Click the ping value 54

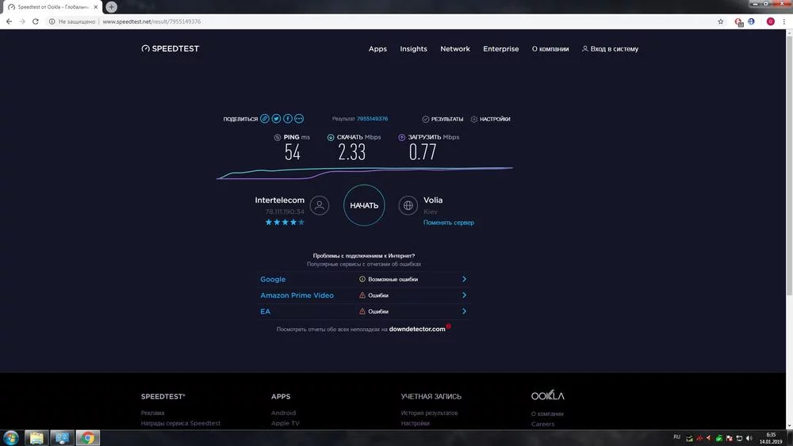293,152
